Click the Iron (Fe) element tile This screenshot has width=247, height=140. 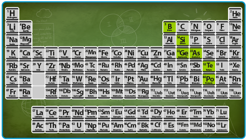[x=104, y=53]
